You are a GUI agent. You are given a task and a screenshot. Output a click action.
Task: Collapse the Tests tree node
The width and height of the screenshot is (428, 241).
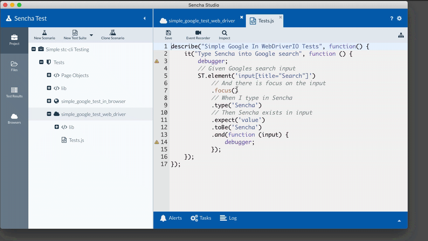[x=41, y=62]
